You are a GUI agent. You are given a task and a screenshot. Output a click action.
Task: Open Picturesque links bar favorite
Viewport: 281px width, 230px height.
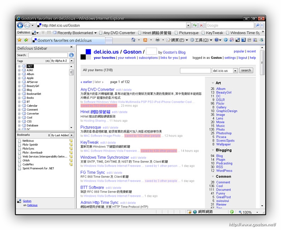pos(186,33)
